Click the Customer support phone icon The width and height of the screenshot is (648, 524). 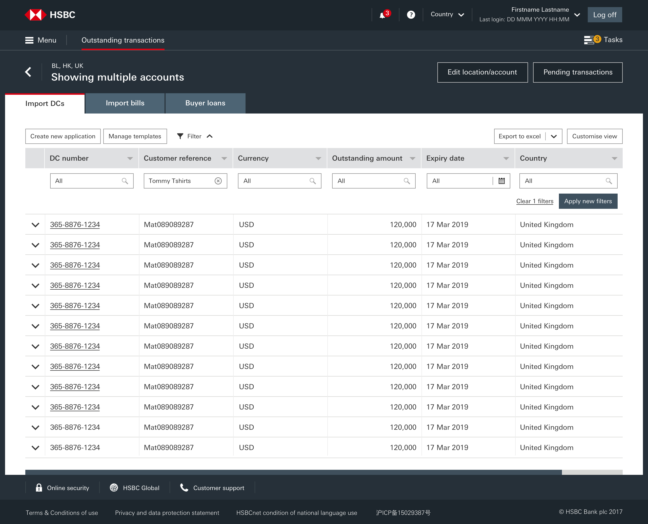point(184,488)
